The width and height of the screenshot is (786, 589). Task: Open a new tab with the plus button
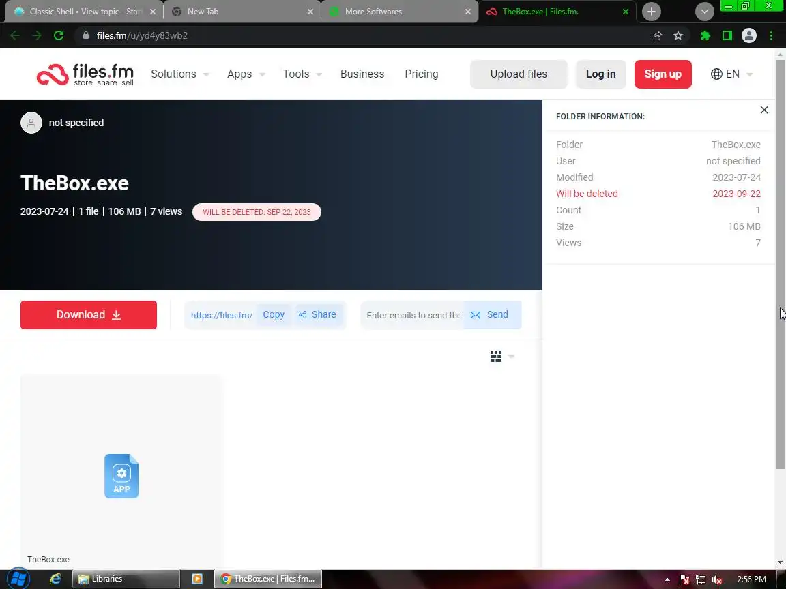651,12
